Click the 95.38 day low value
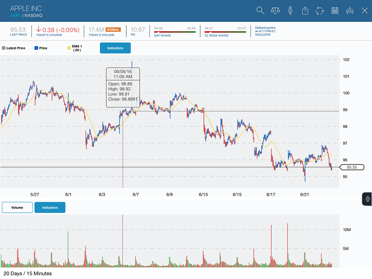This screenshot has width=372, height=279. (x=158, y=28)
